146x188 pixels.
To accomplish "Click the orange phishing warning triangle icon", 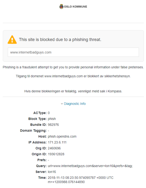I will (12, 40).
